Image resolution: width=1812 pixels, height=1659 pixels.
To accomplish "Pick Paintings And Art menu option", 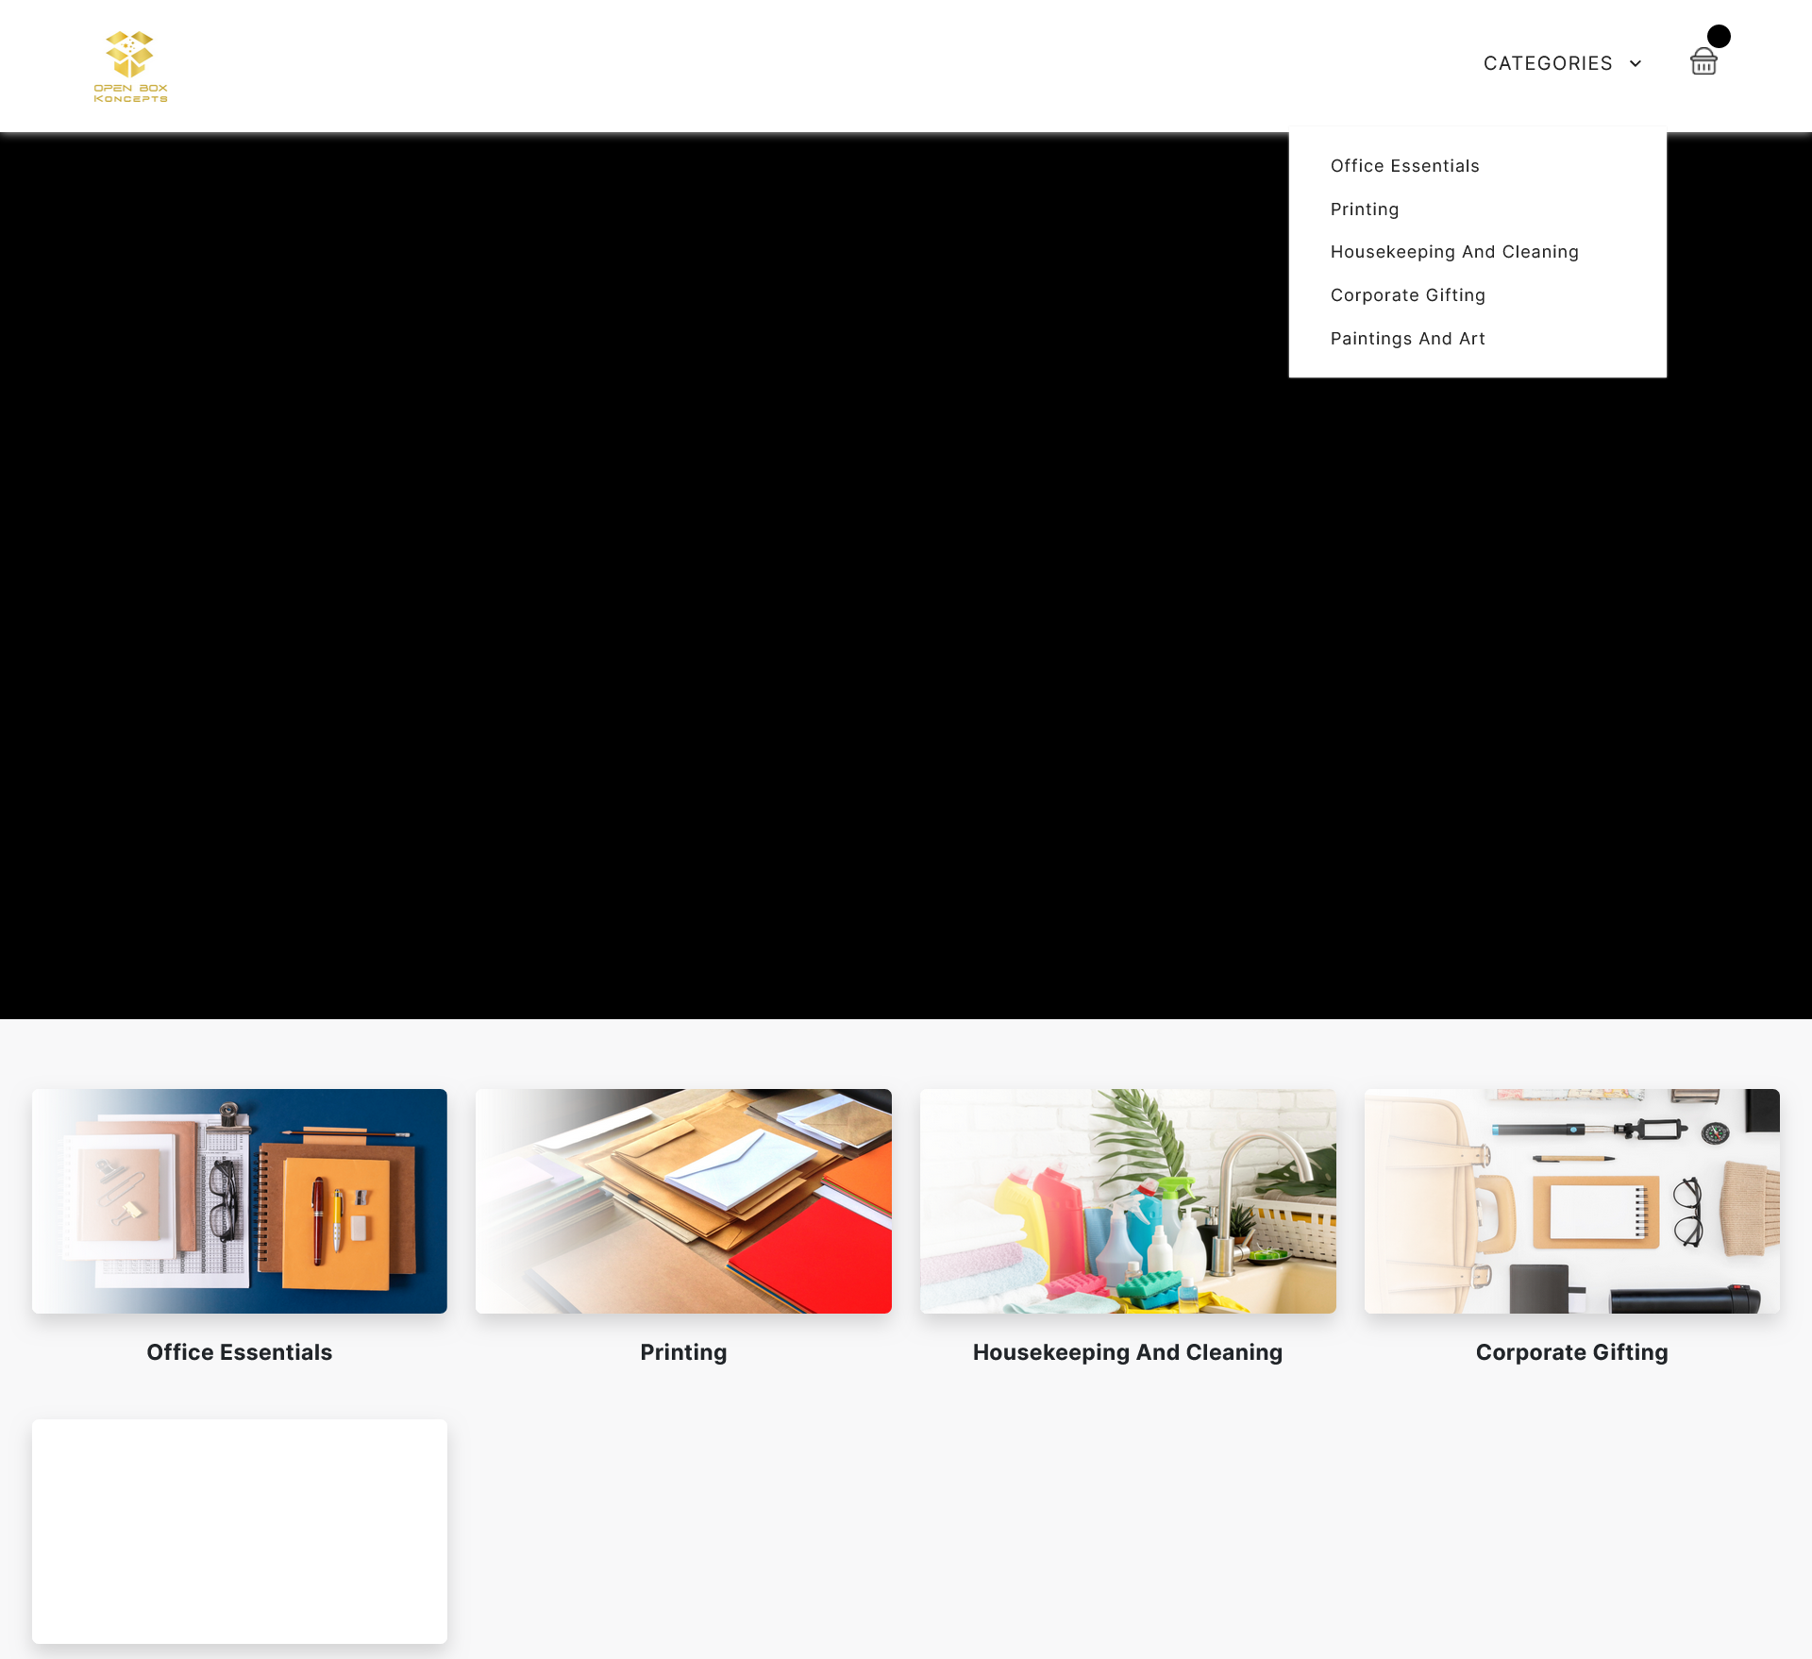I will [x=1407, y=339].
